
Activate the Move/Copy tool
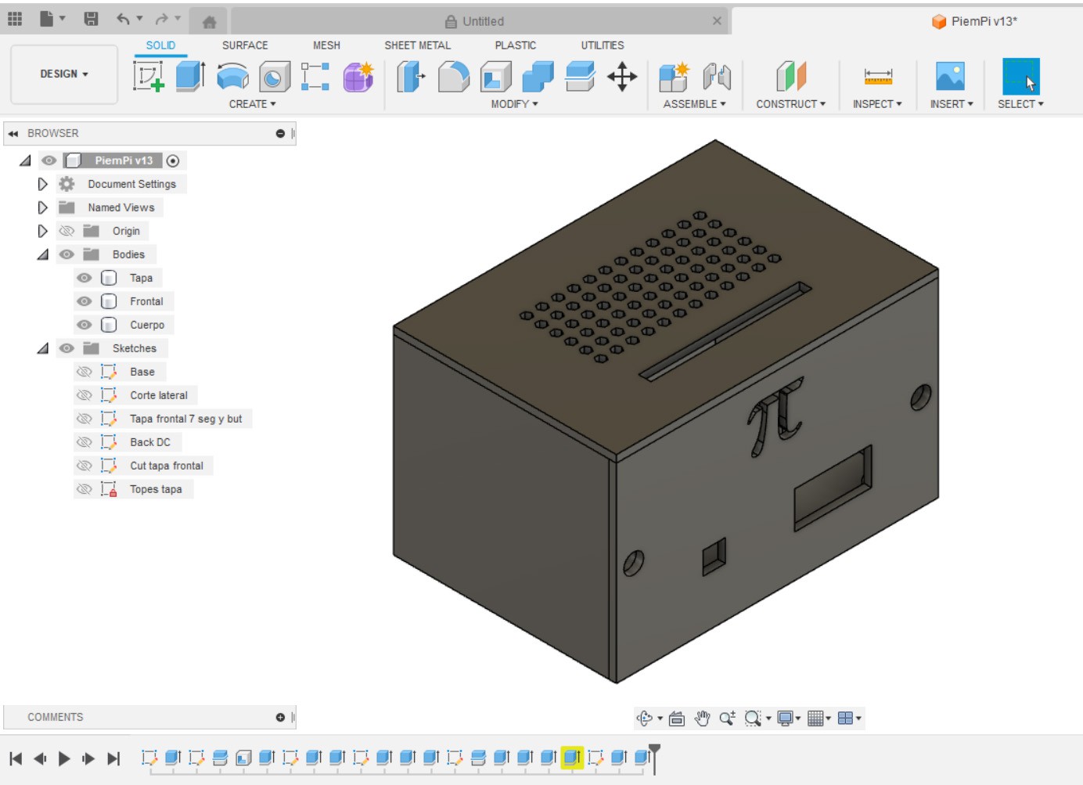point(622,77)
